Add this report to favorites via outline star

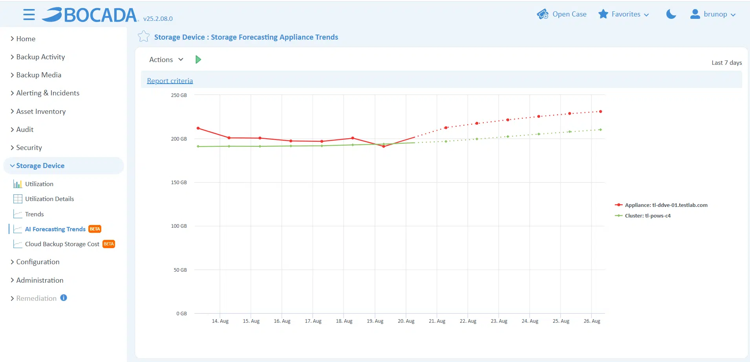pyautogui.click(x=144, y=37)
